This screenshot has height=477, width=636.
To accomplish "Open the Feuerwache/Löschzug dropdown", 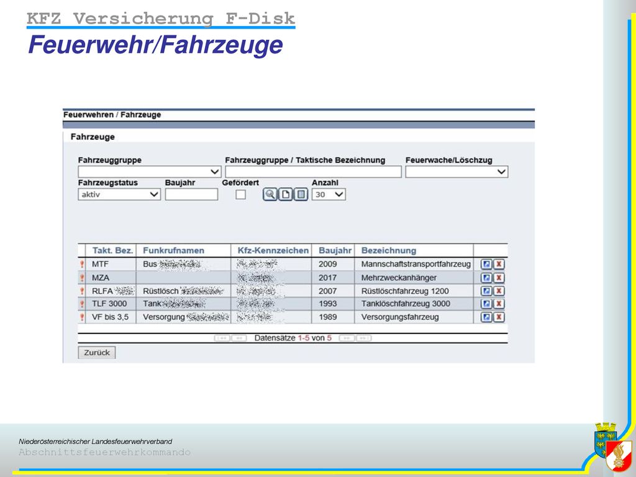I will pyautogui.click(x=457, y=171).
